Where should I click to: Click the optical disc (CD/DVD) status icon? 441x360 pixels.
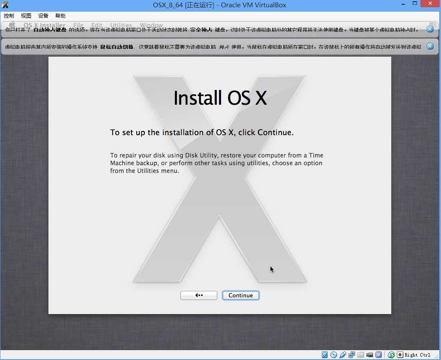(x=333, y=355)
